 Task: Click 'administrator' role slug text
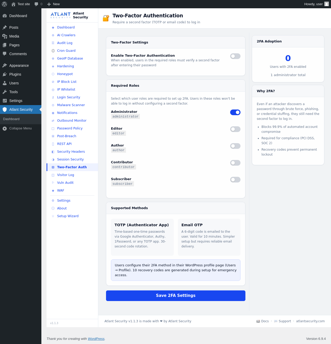[125, 116]
